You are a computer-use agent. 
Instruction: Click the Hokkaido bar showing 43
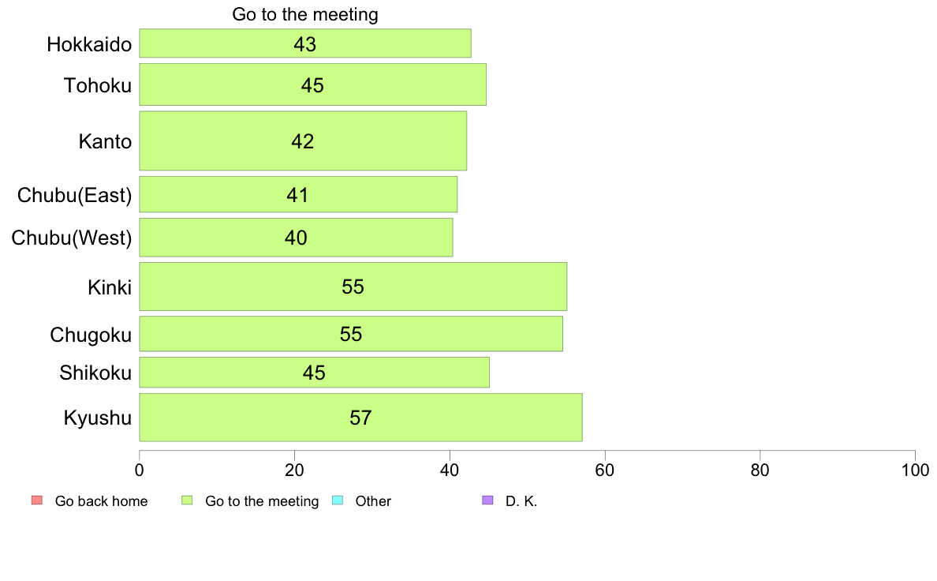[x=305, y=43]
